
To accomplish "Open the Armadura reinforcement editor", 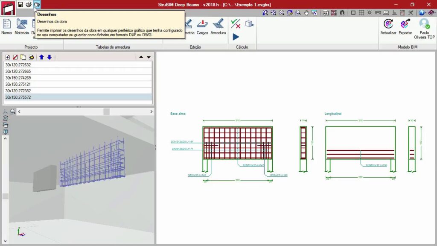I will [x=218, y=26].
